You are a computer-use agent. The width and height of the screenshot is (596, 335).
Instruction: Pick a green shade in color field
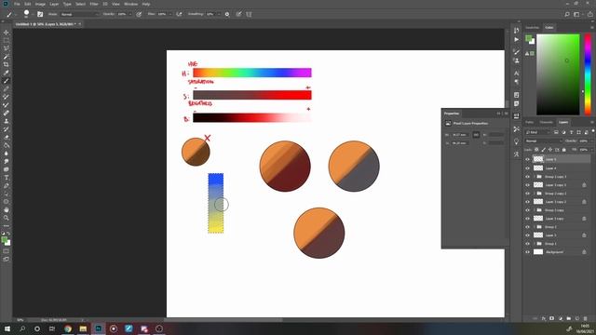coord(558,74)
